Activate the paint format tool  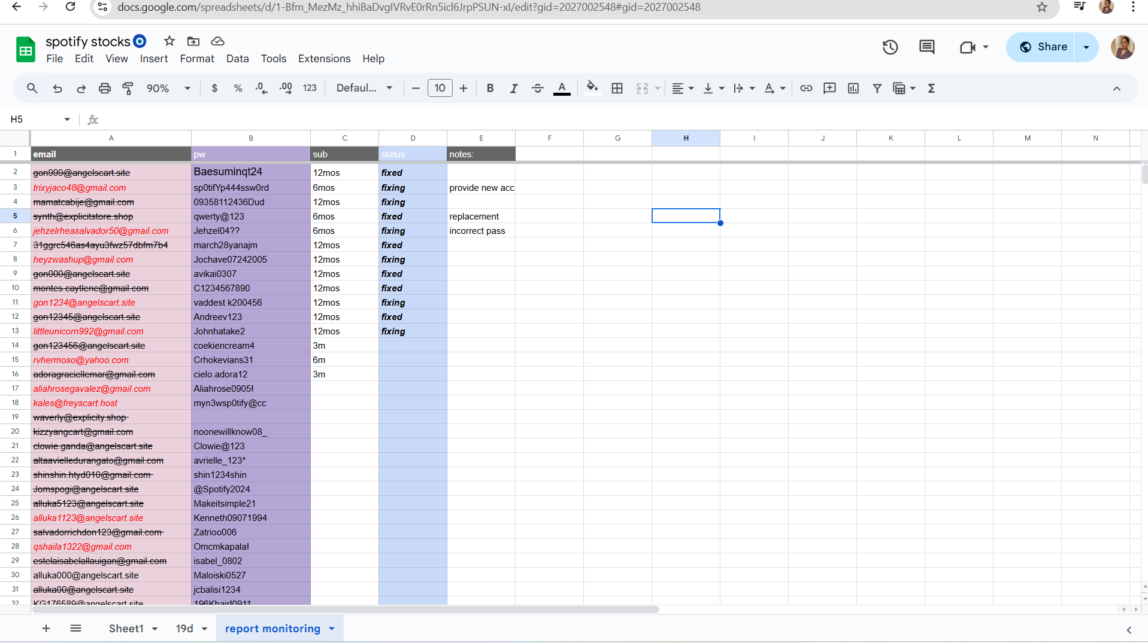point(128,89)
